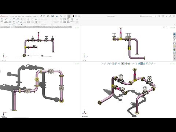Expand the Save dropdown arrow

point(54,16)
